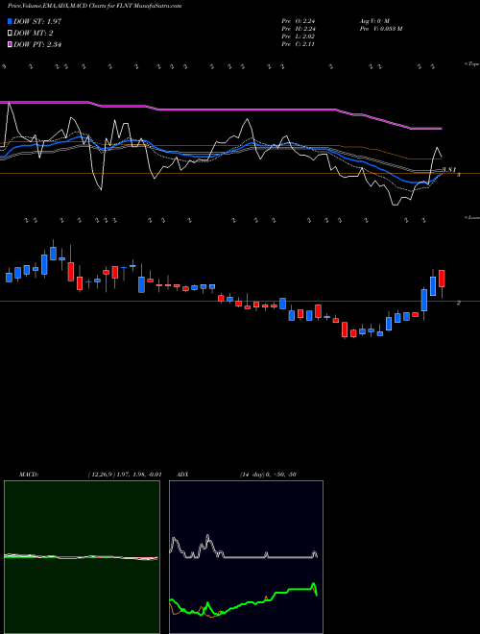Image resolution: width=480 pixels, height=634 pixels.
Task: Select the ADX parameters '(14 day) 0, +50, -50'
Action: 268,475
